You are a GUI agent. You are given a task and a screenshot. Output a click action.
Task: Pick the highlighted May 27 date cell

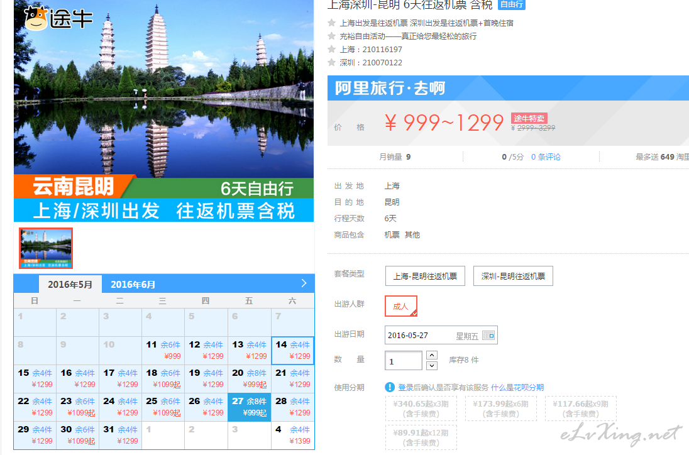pyautogui.click(x=249, y=407)
